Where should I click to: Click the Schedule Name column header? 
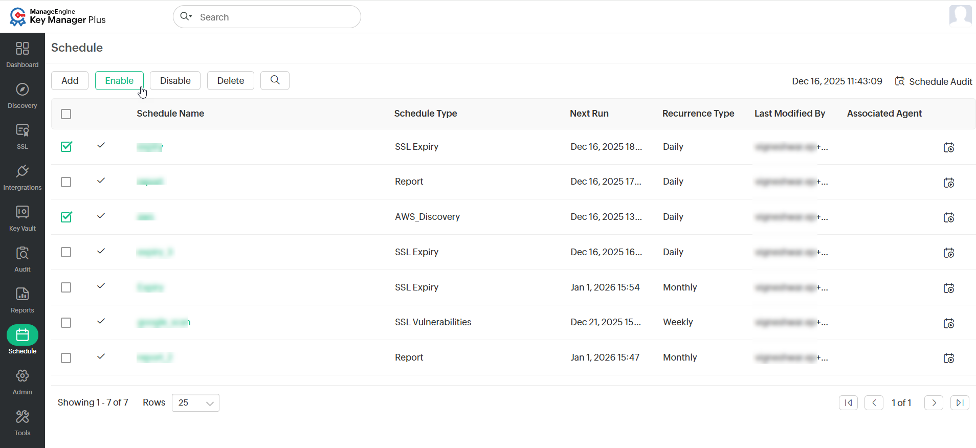[x=170, y=114]
